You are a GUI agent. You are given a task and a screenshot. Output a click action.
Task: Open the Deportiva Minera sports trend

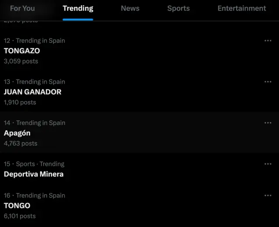[34, 174]
